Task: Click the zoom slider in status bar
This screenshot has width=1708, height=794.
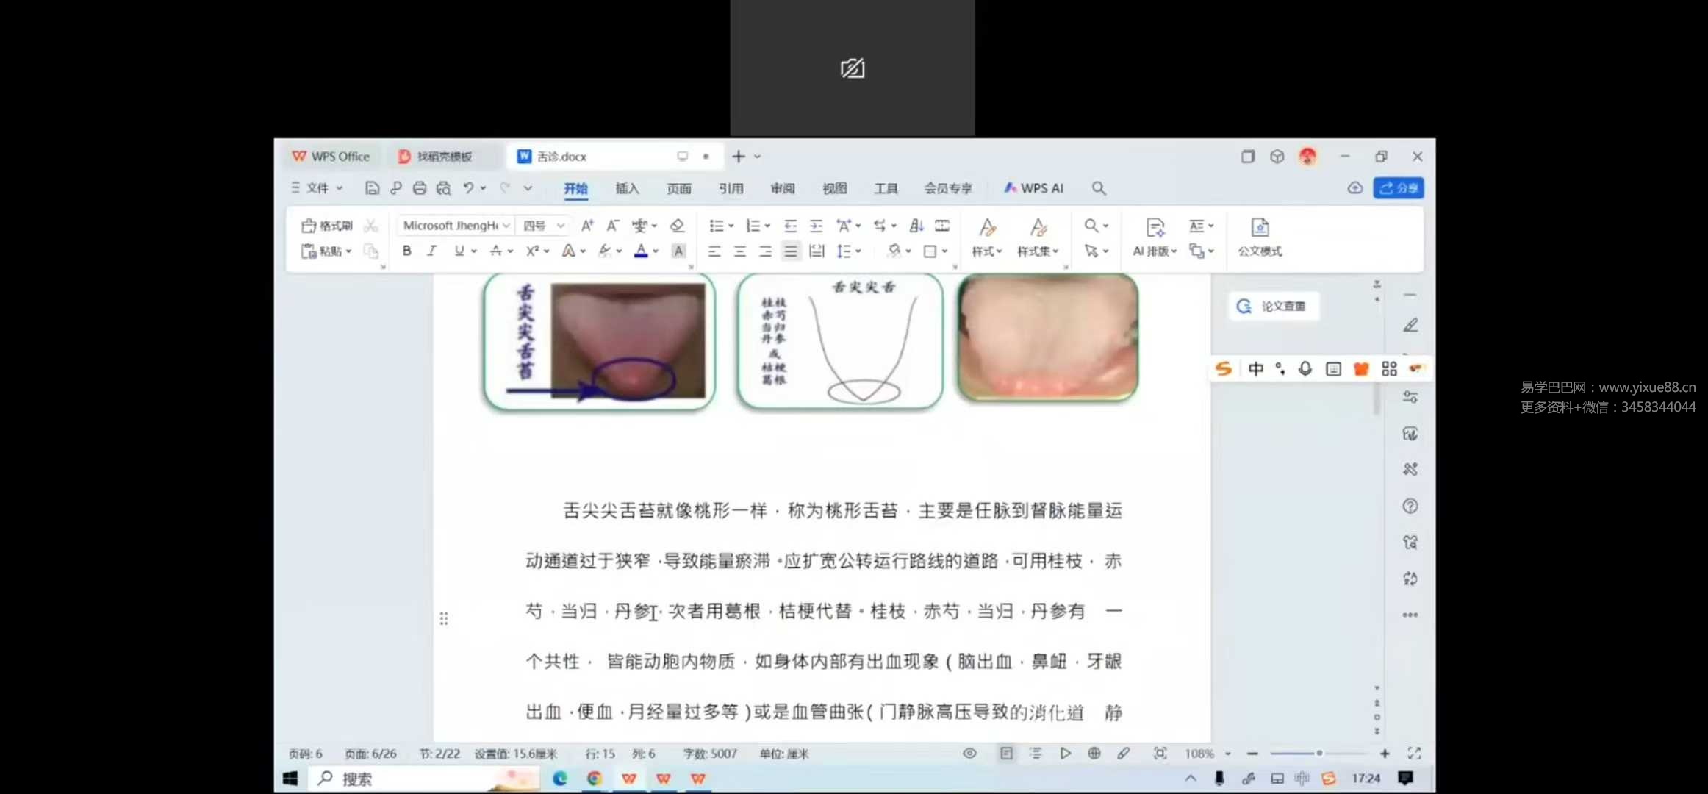Action: coord(1318,753)
